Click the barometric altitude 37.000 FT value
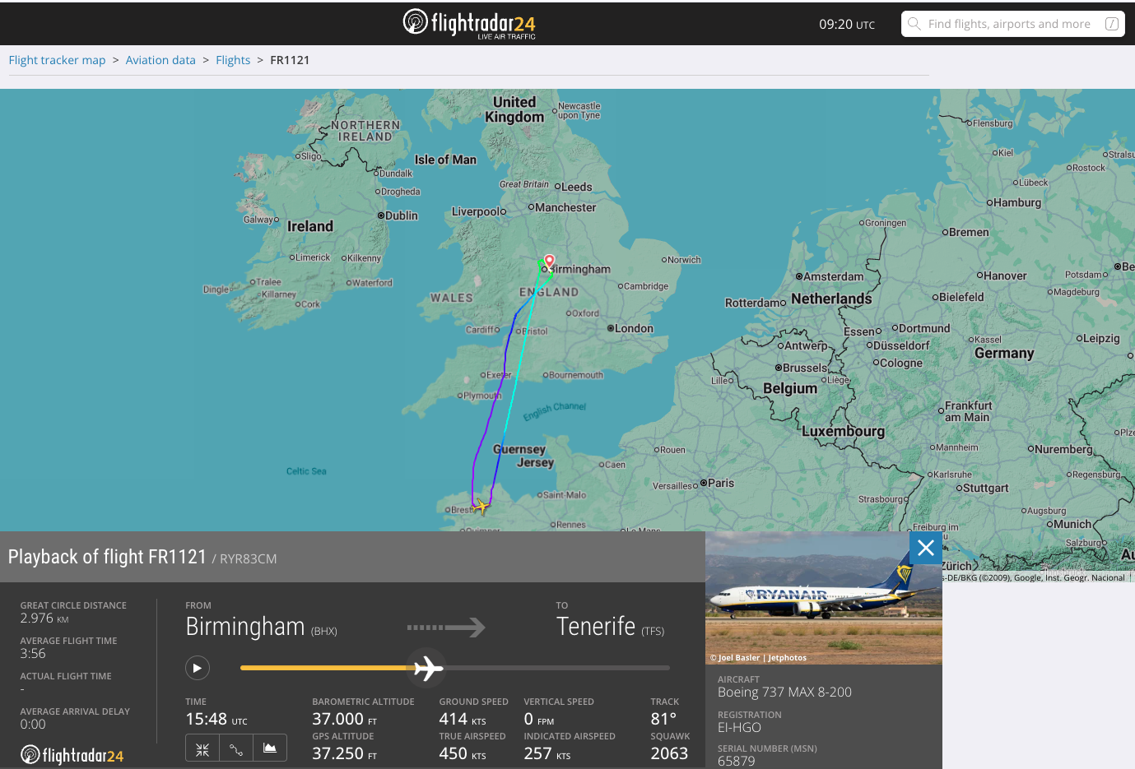This screenshot has height=769, width=1135. pos(344,719)
